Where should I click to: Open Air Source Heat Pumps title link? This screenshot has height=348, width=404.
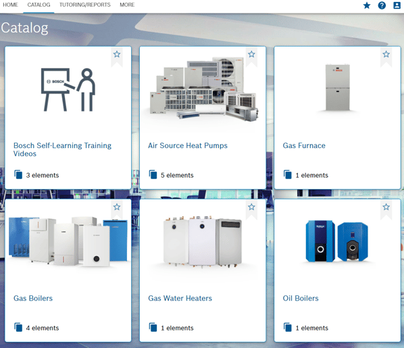pos(188,146)
